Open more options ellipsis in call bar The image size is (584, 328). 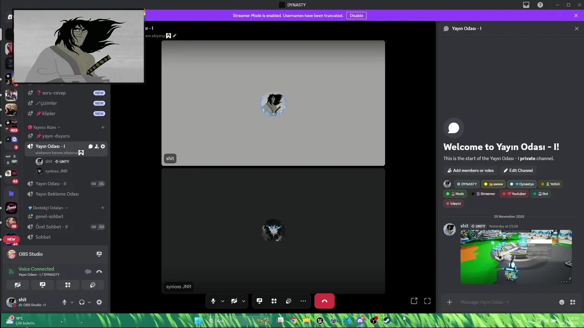point(303,301)
